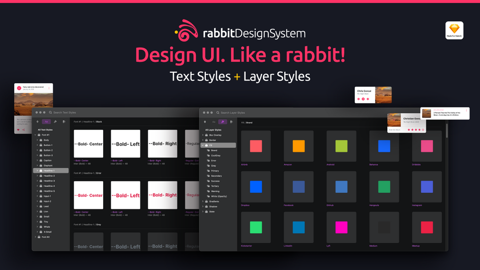Click the All Layer Styles heading
This screenshot has height=270, width=480.
click(x=213, y=130)
